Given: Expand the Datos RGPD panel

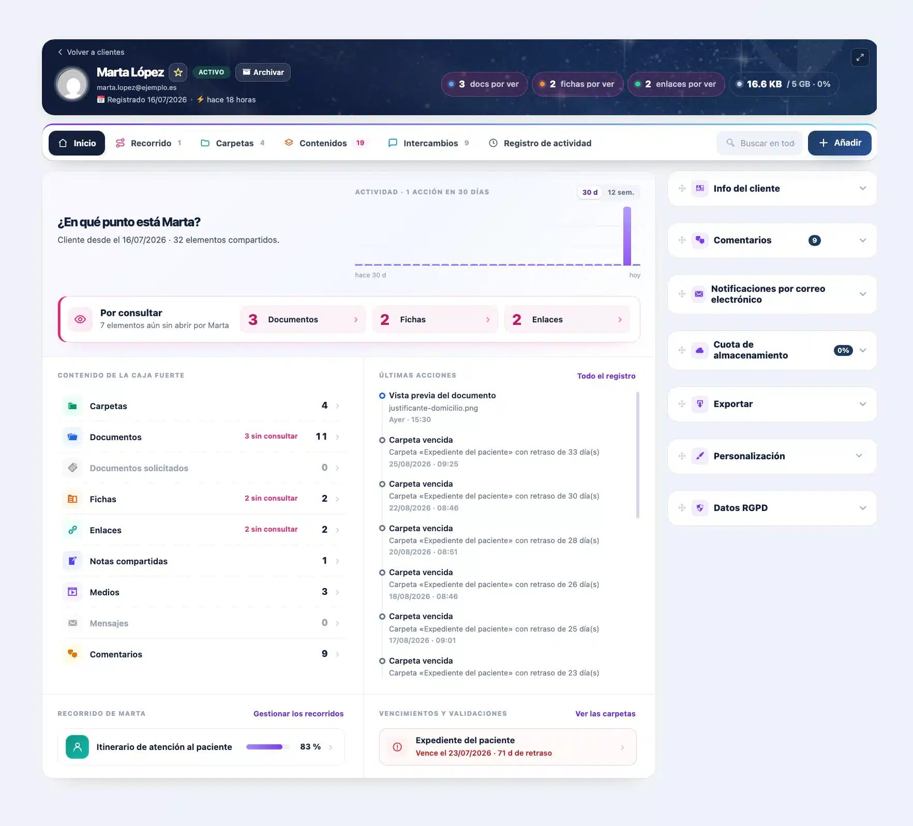Looking at the screenshot, I should pyautogui.click(x=862, y=508).
